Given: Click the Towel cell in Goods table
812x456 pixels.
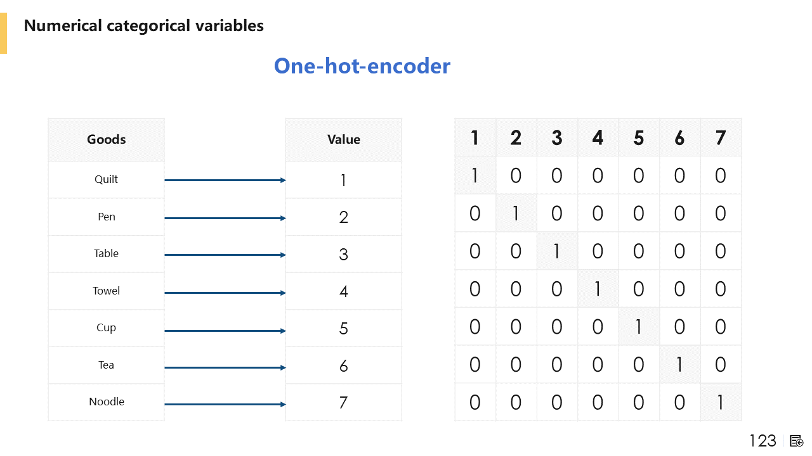Looking at the screenshot, I should click(x=107, y=291).
